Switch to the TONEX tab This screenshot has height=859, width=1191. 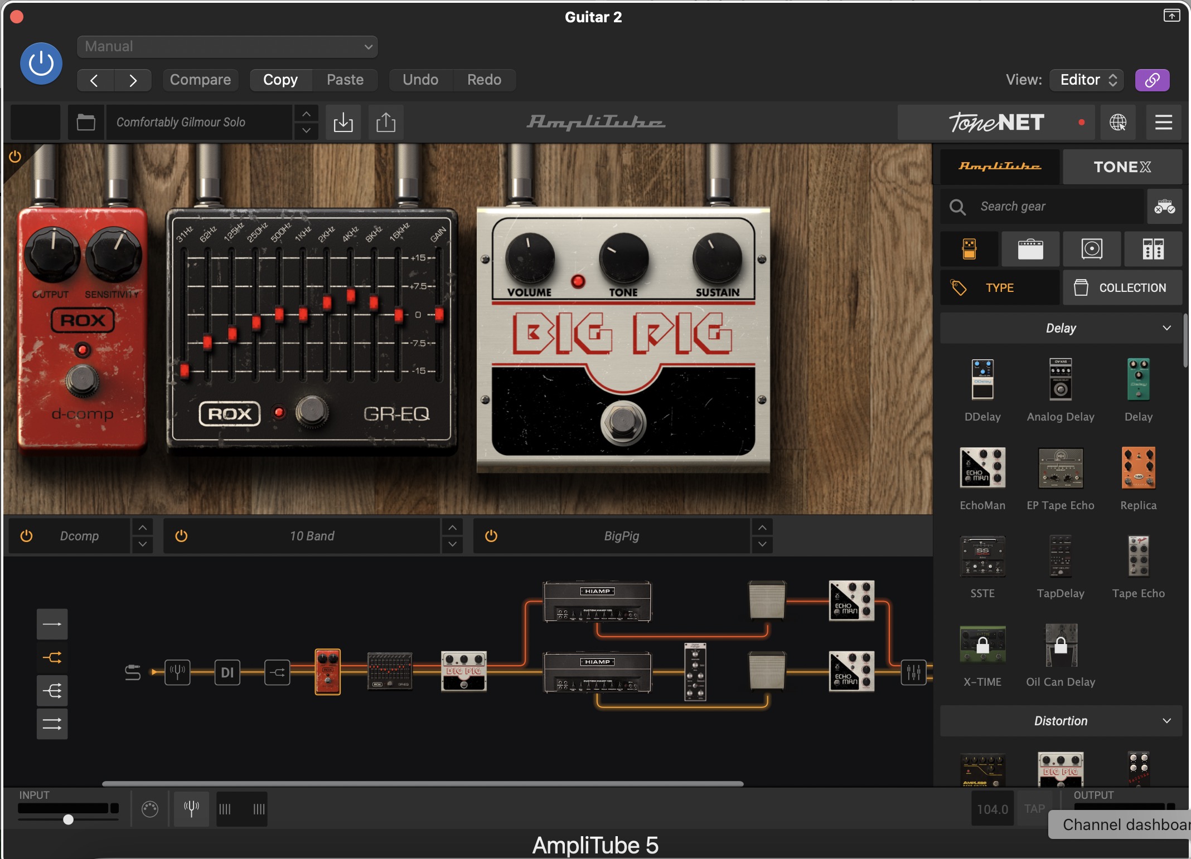(x=1122, y=167)
